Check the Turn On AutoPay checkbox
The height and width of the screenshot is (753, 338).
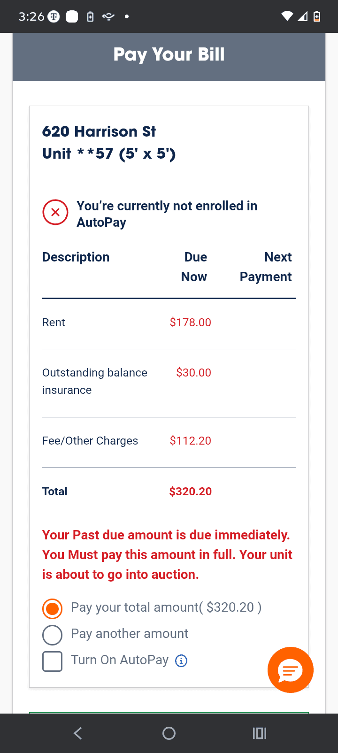pos(52,661)
